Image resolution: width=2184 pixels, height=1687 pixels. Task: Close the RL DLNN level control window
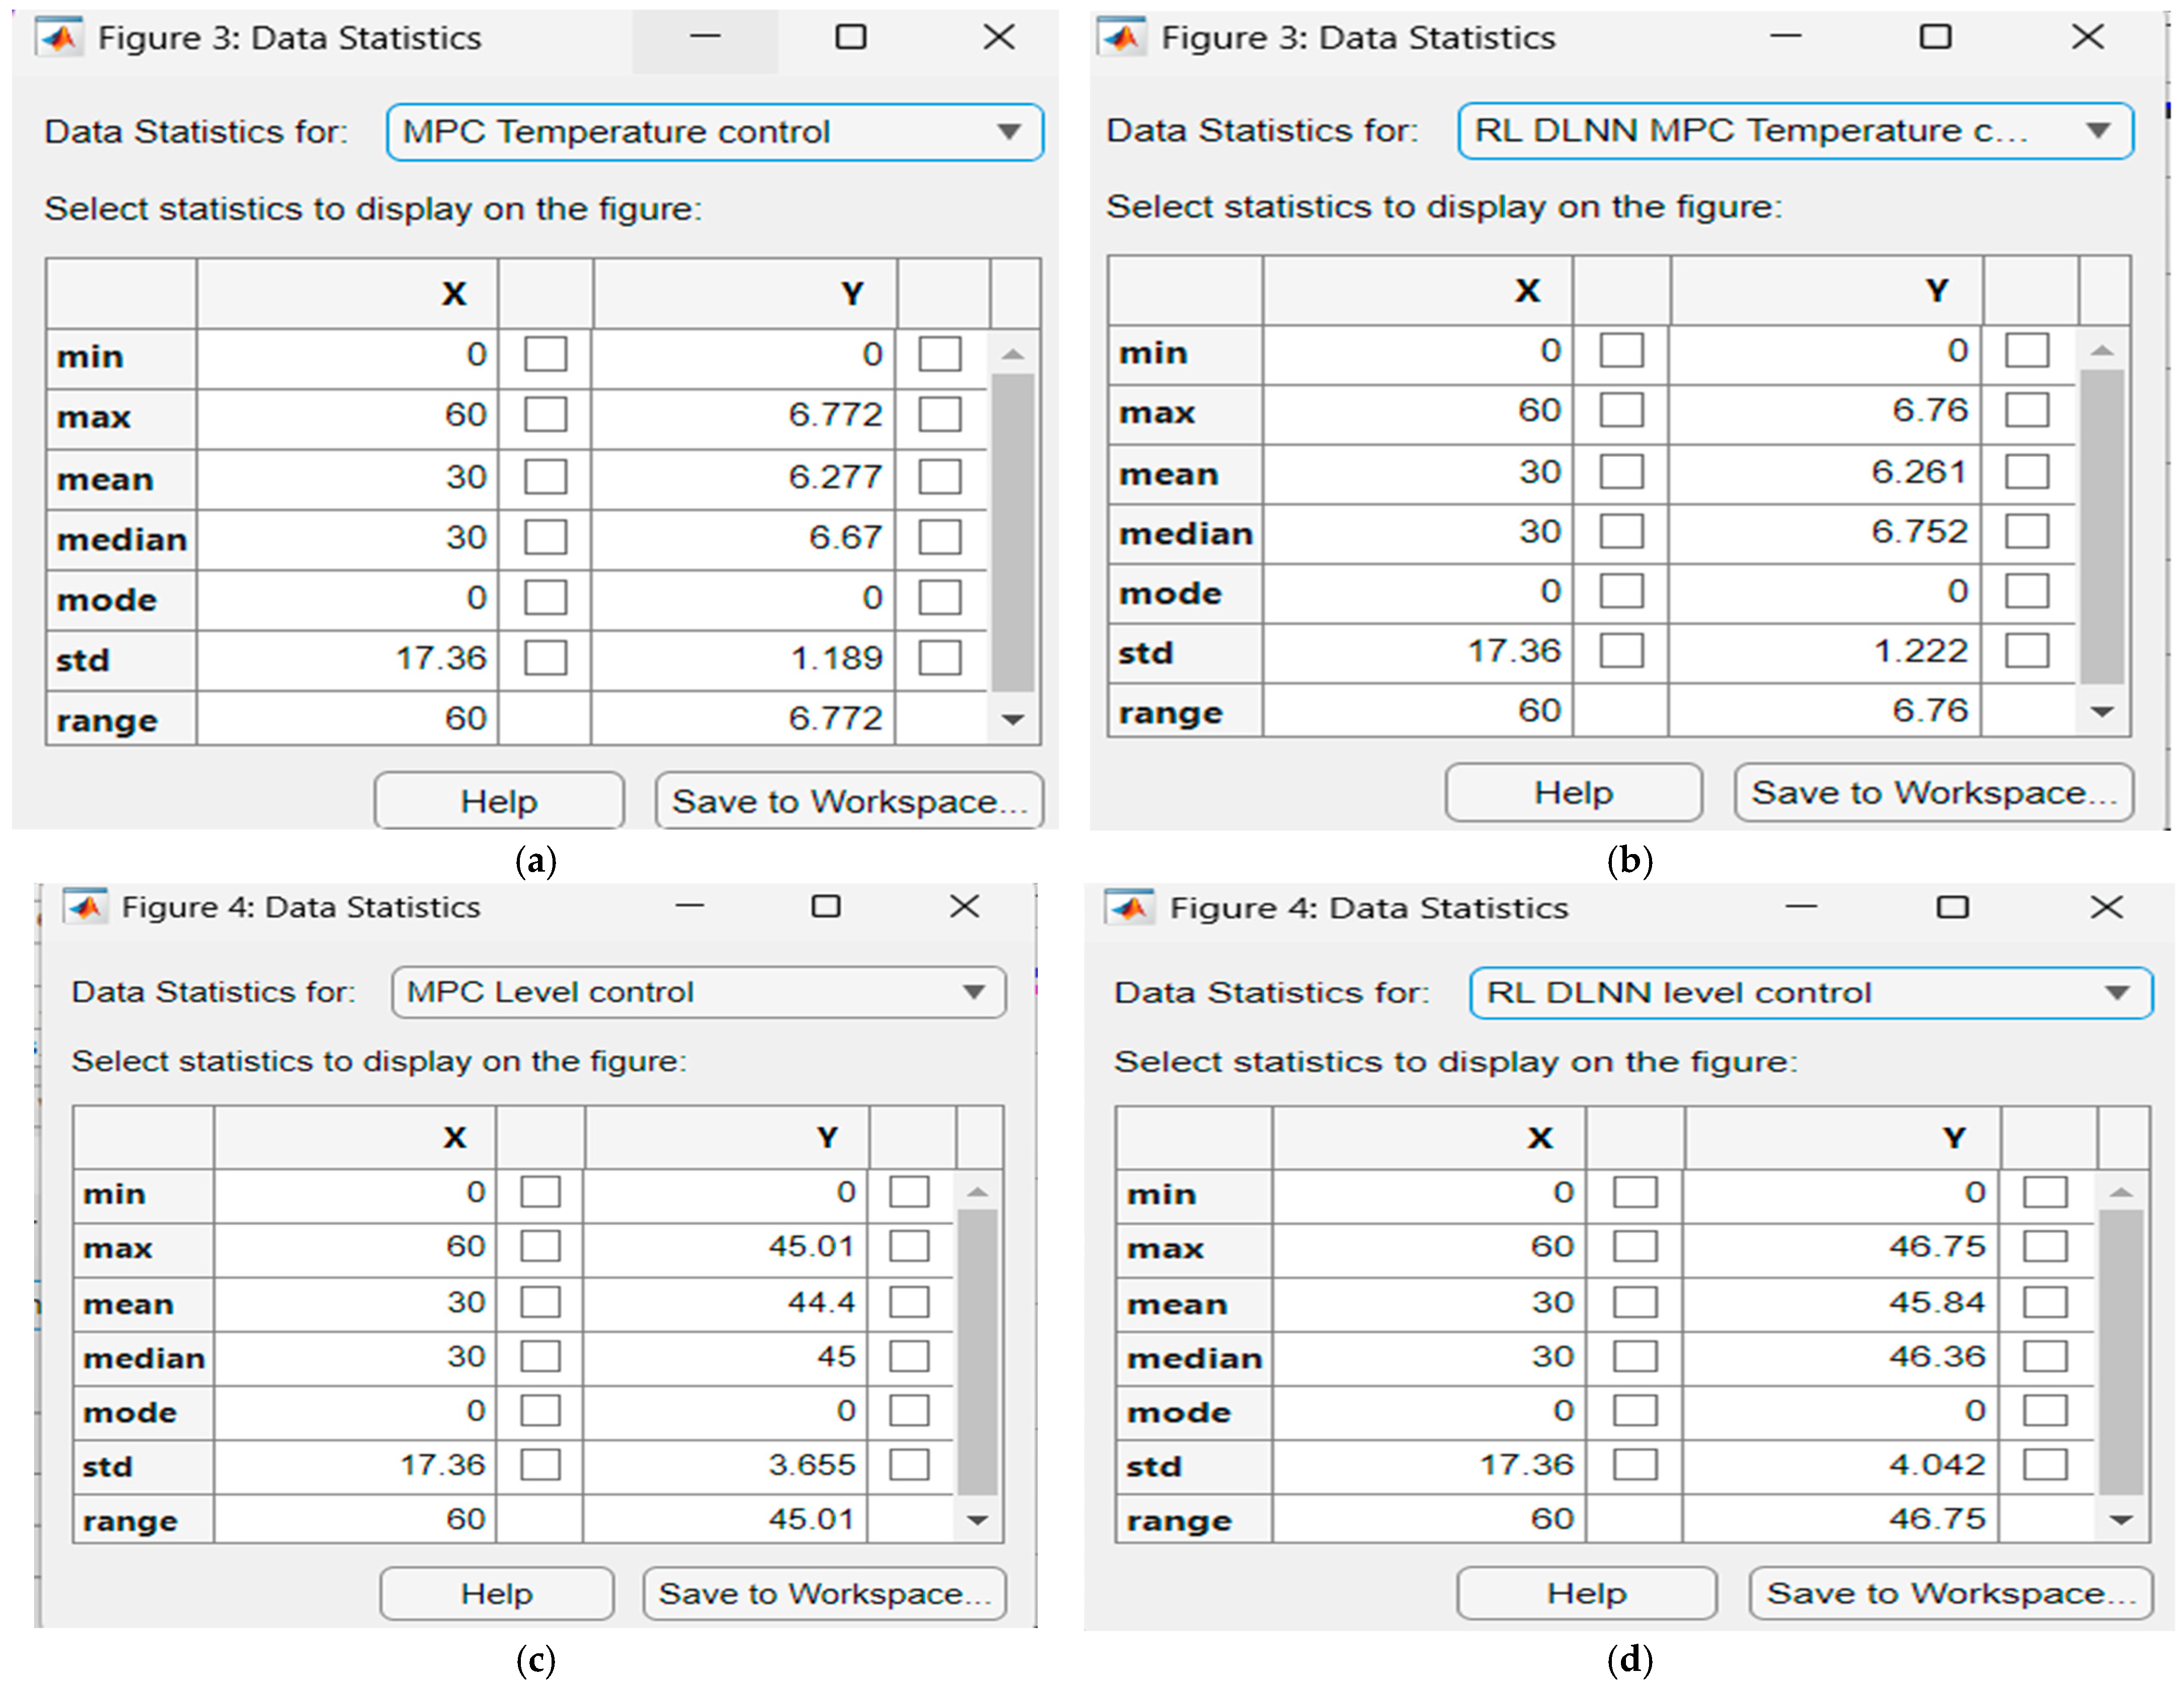(x=2105, y=907)
